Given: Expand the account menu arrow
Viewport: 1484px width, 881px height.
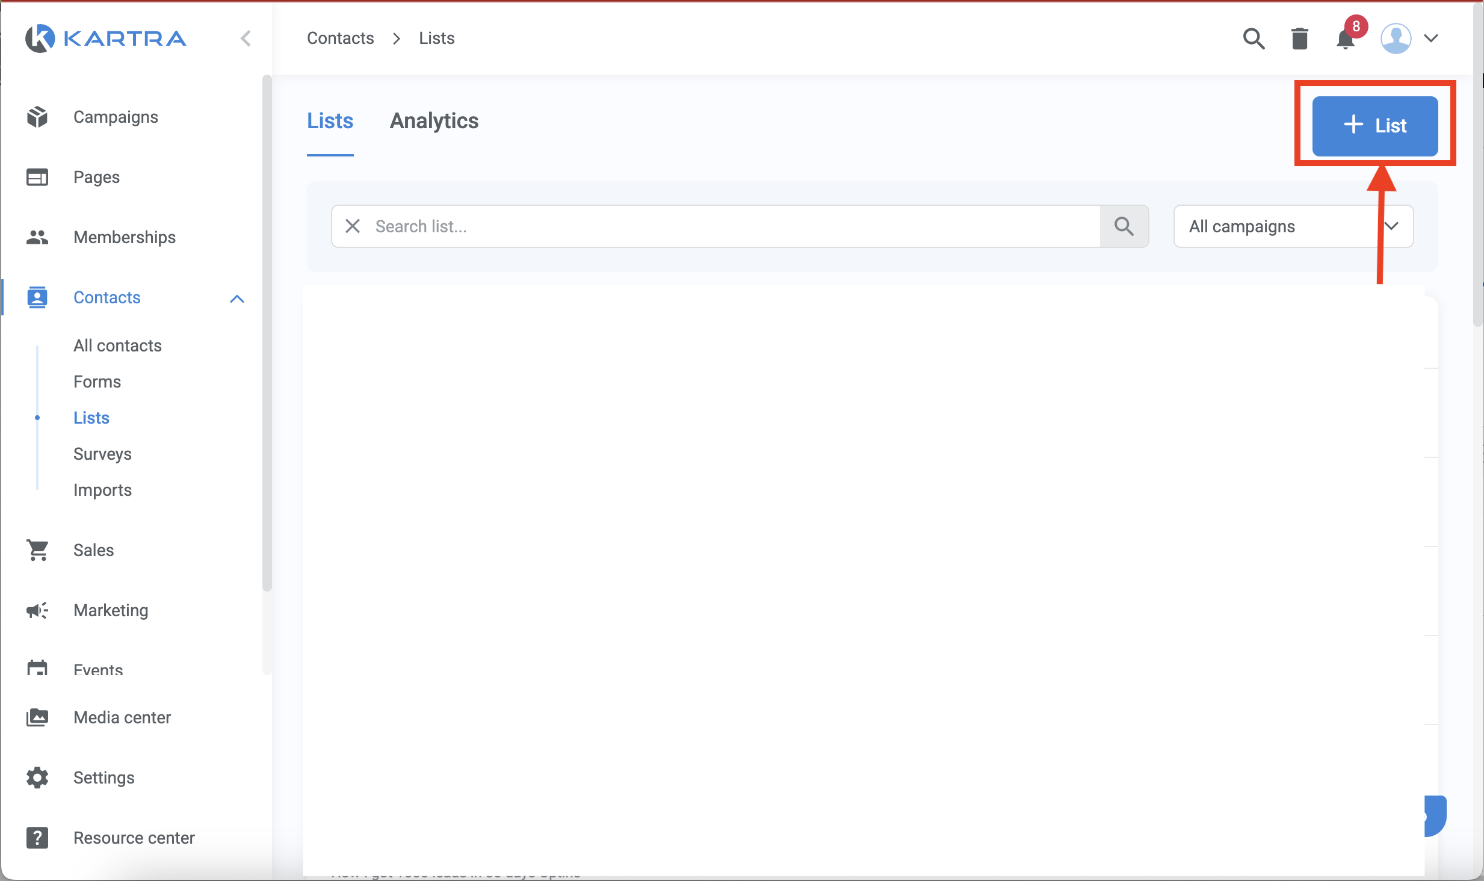Looking at the screenshot, I should (1431, 39).
